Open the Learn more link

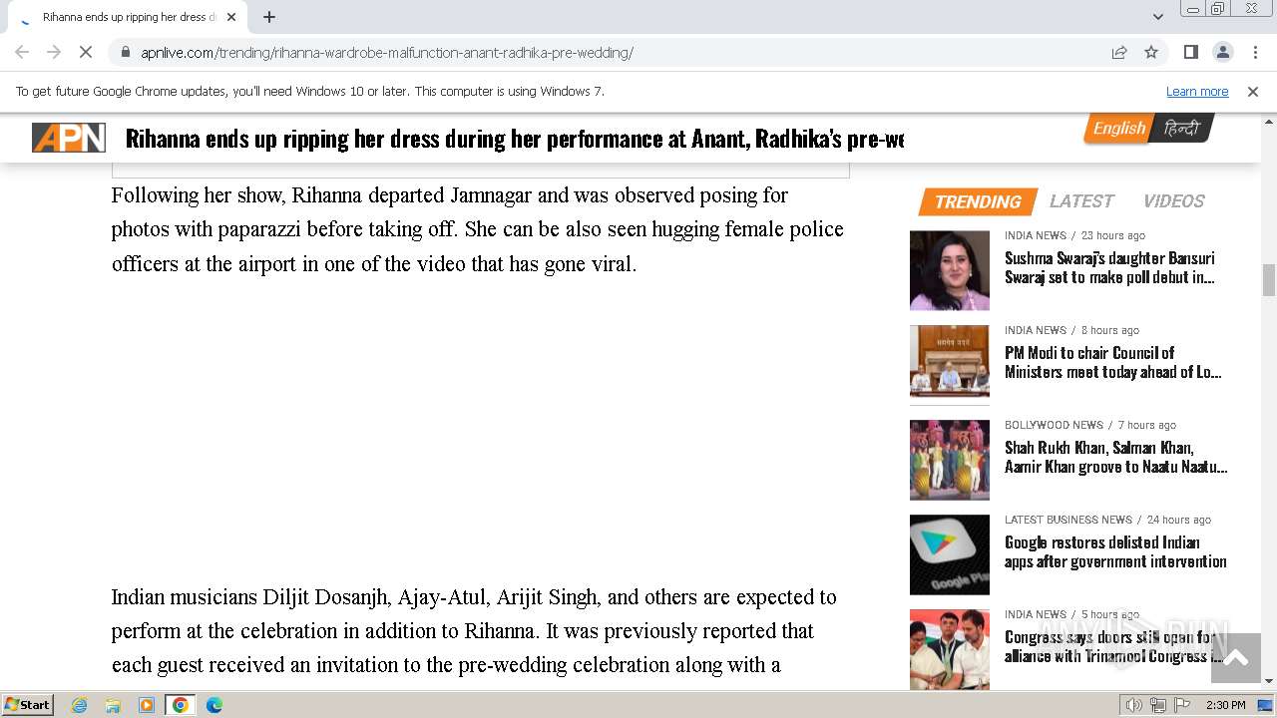[x=1197, y=91]
